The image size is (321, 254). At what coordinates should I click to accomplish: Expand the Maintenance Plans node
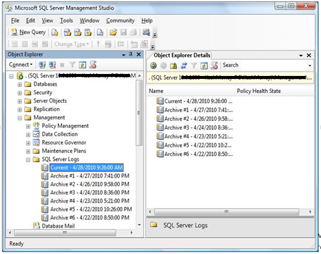(28, 151)
